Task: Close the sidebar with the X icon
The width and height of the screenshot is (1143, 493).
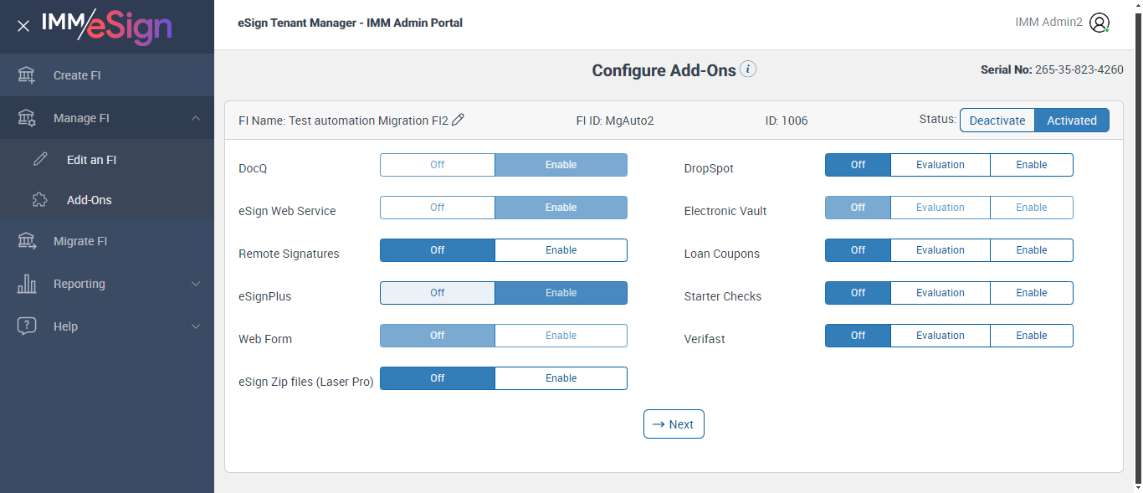Action: tap(23, 26)
